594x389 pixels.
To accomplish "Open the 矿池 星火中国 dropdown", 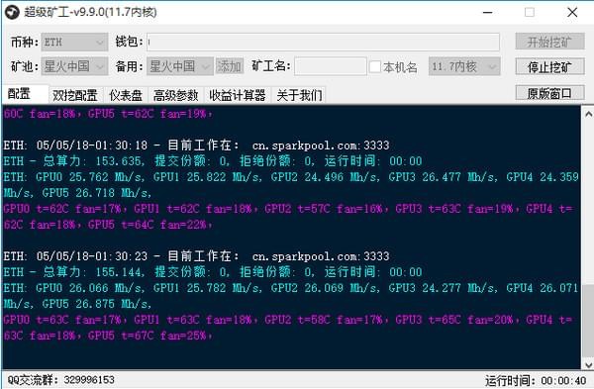I will tap(74, 66).
